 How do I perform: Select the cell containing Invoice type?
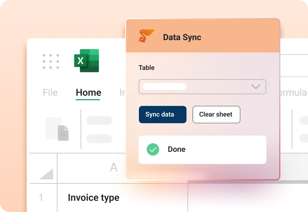(93, 198)
